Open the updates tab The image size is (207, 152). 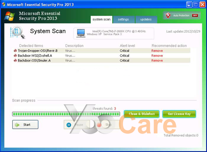point(146,20)
